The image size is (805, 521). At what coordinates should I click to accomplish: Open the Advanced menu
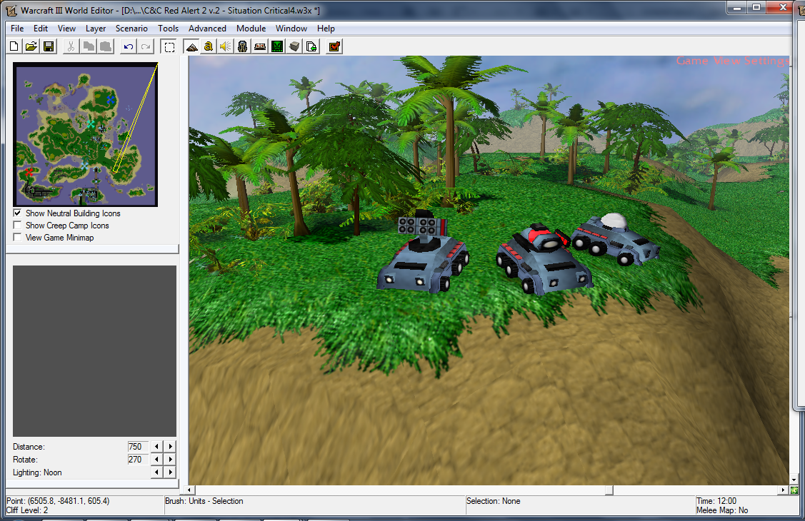207,29
